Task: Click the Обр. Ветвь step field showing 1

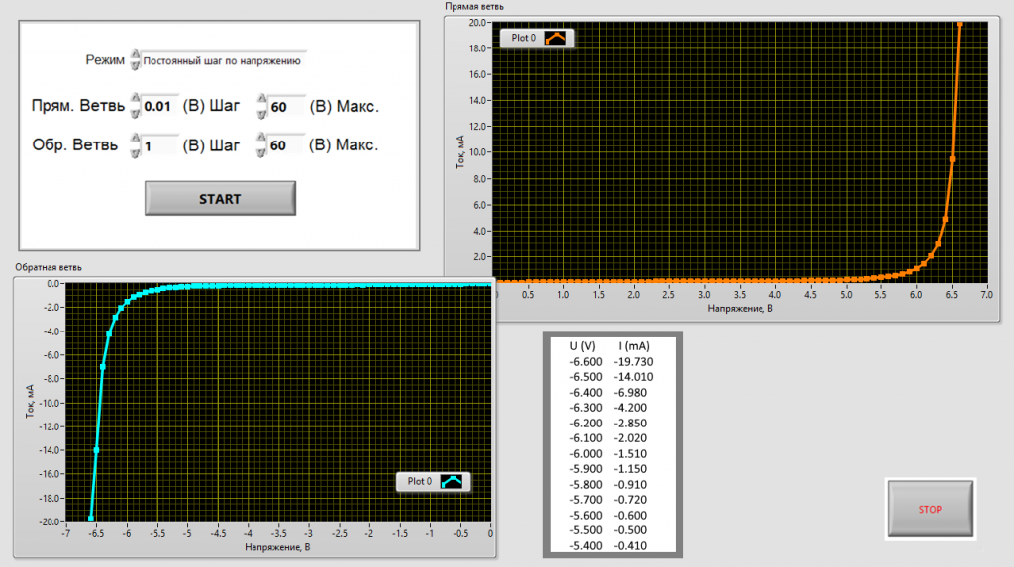Action: (159, 145)
